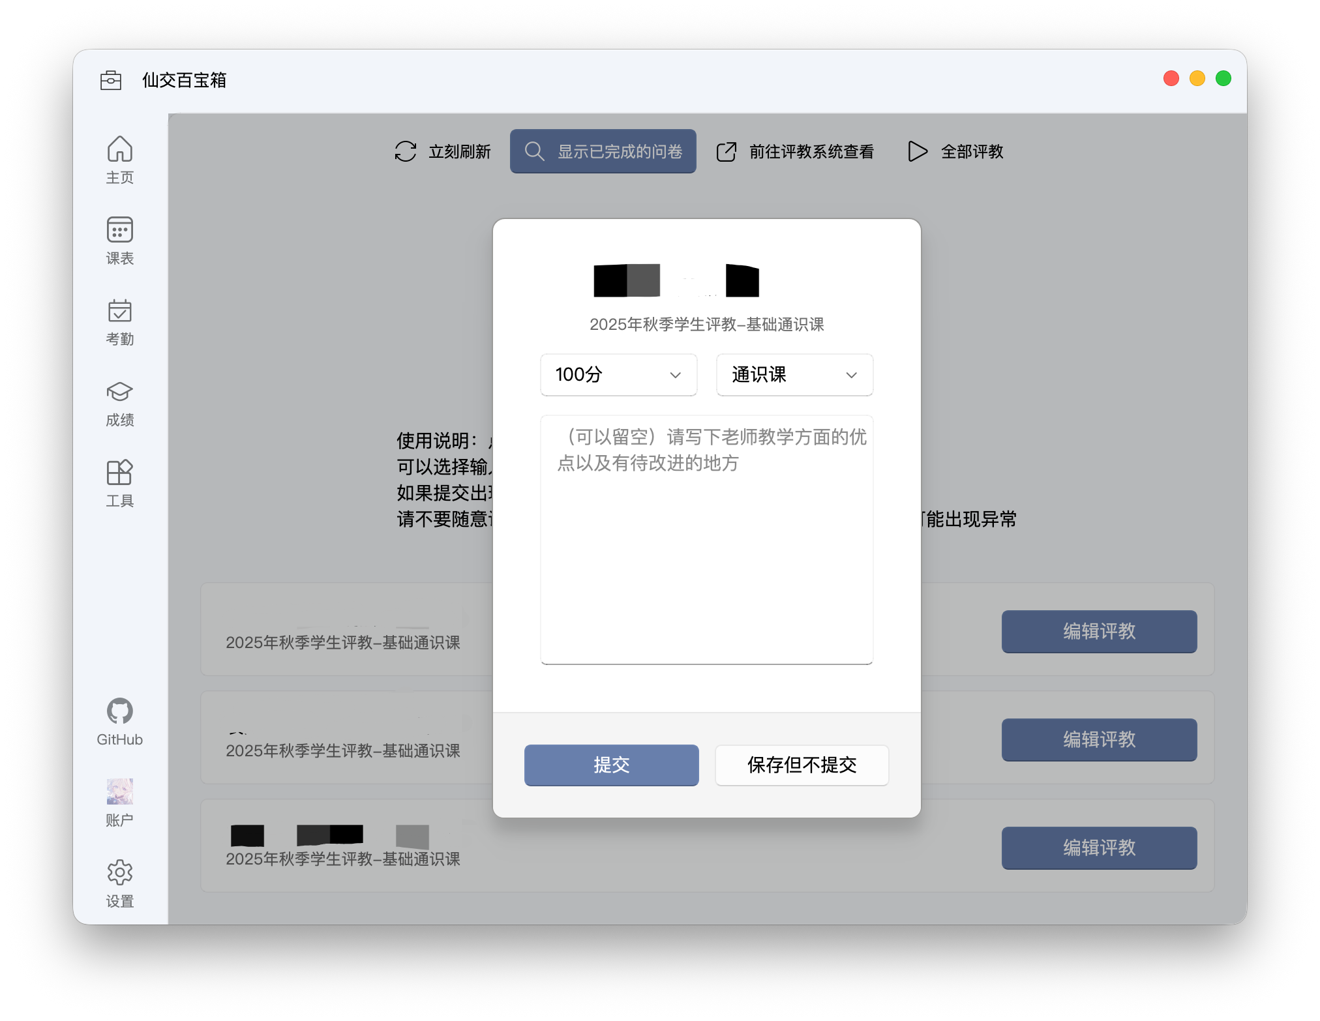This screenshot has height=1021, width=1320.
Task: Click 保存但不提交 to save without submitting
Action: tap(802, 765)
